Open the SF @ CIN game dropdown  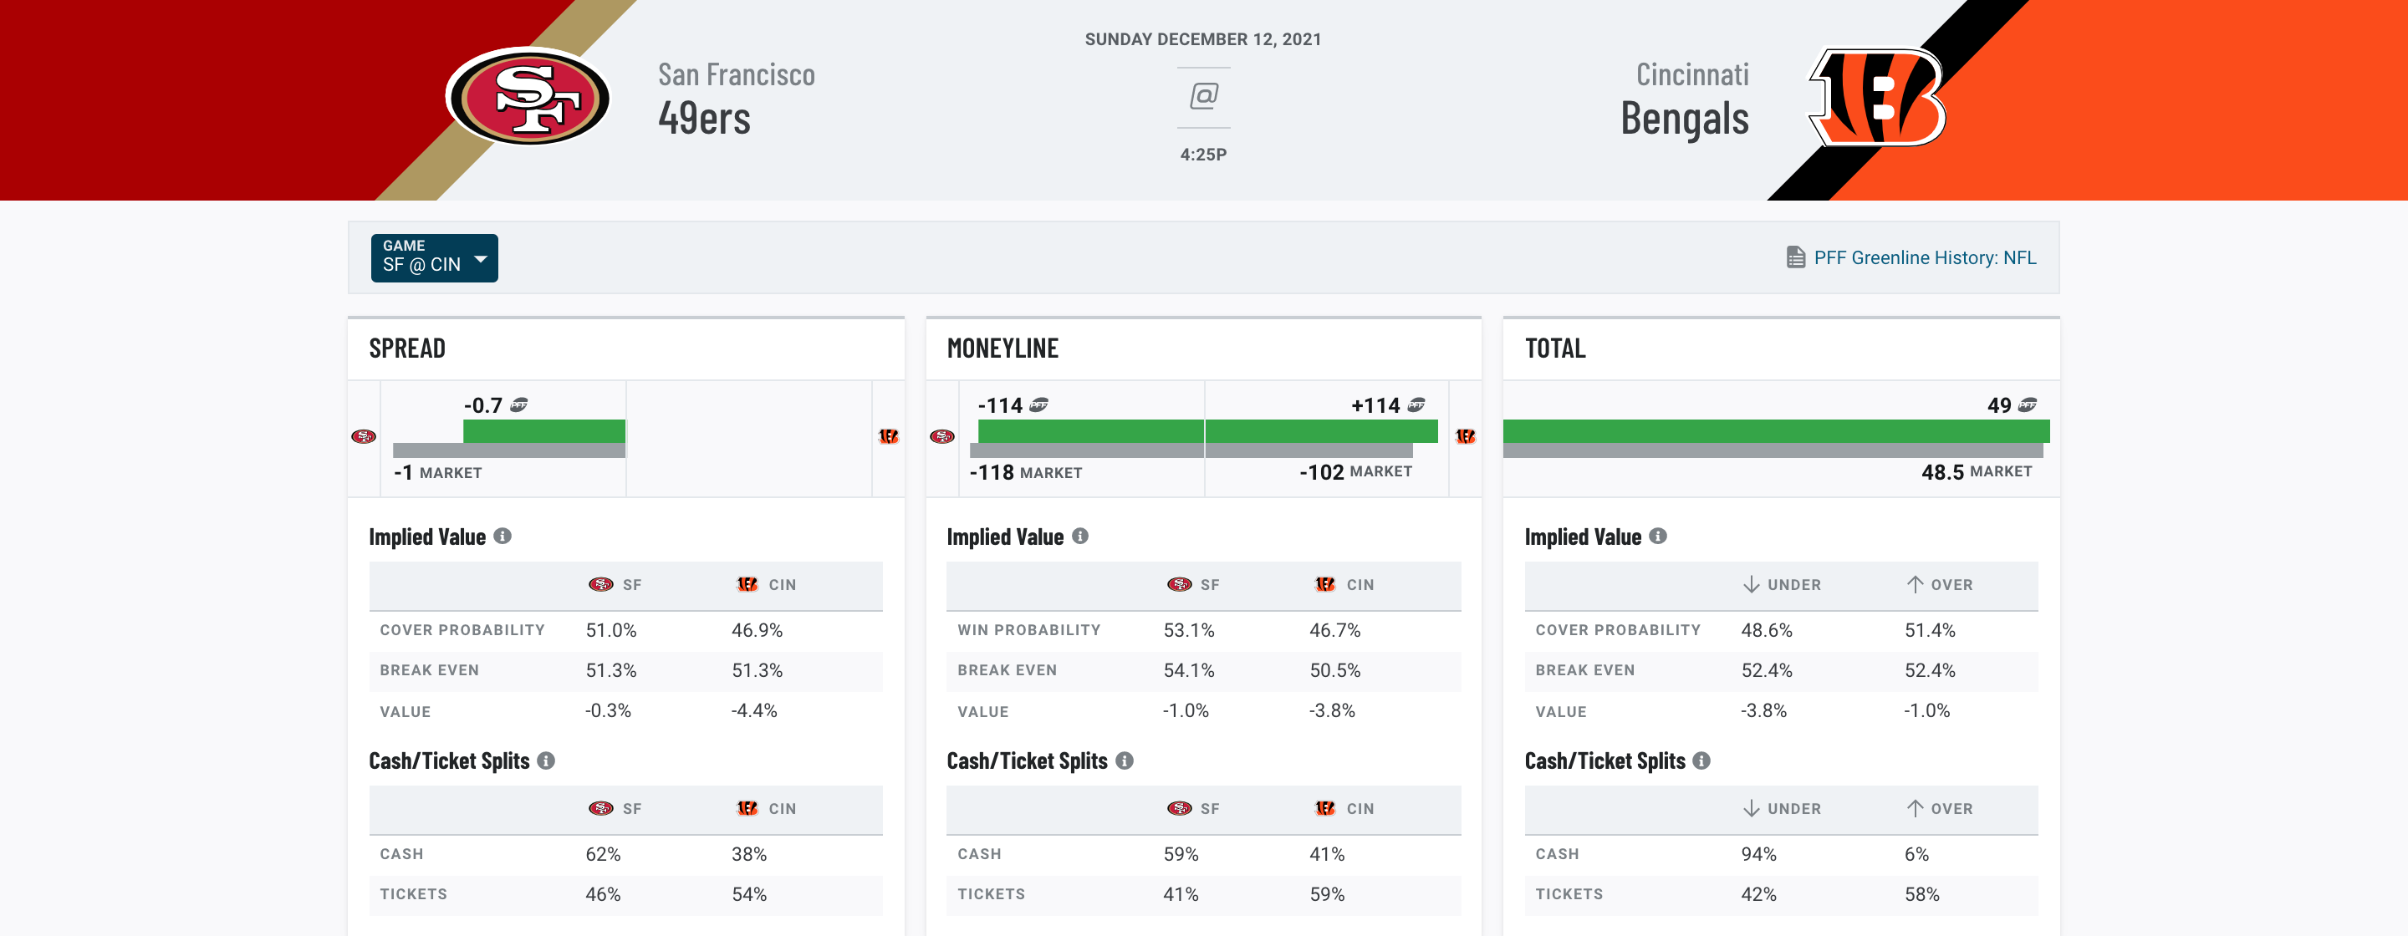click(x=435, y=258)
